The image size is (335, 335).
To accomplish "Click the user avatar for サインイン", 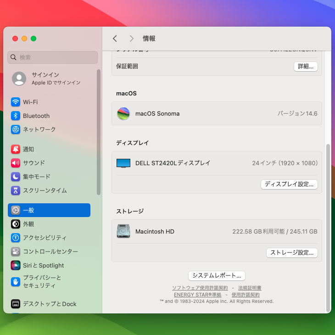I will [19, 78].
